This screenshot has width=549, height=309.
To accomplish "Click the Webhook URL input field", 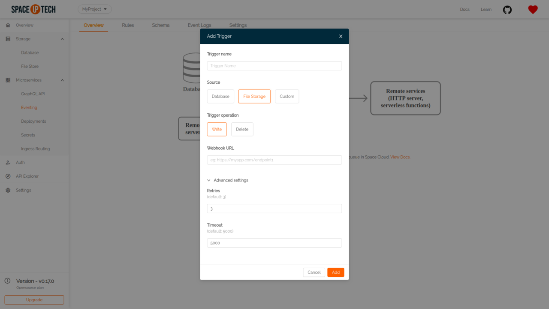I will pyautogui.click(x=274, y=160).
